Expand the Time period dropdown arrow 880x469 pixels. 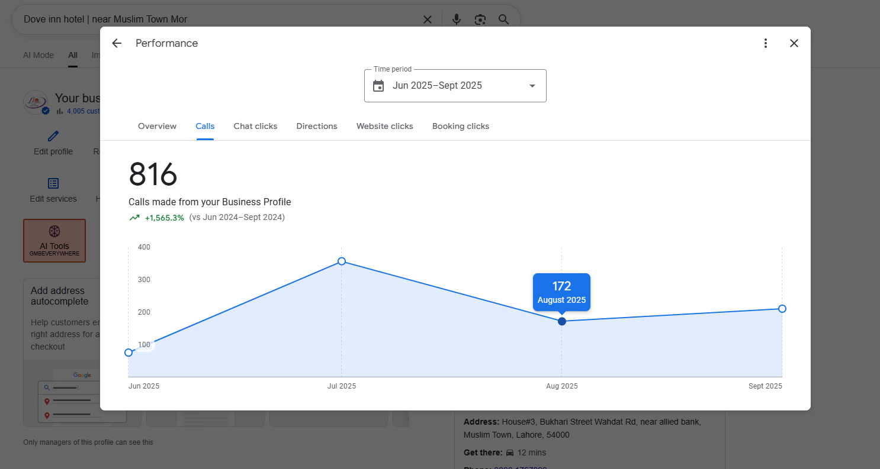coord(532,86)
